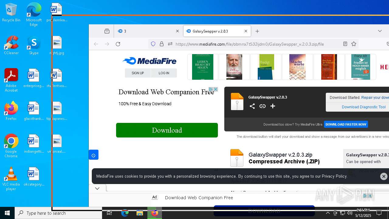
Task: Open the Zeit für Versöhnung book ad
Action: click(234, 67)
